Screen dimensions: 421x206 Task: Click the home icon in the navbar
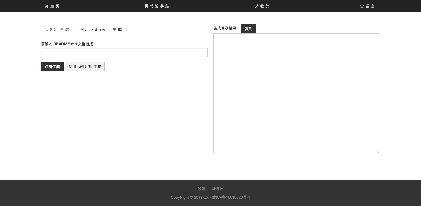[47, 6]
